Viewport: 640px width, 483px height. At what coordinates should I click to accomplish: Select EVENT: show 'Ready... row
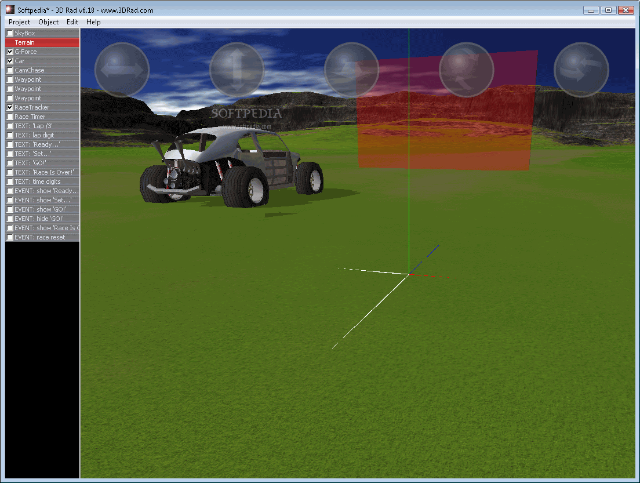42,191
